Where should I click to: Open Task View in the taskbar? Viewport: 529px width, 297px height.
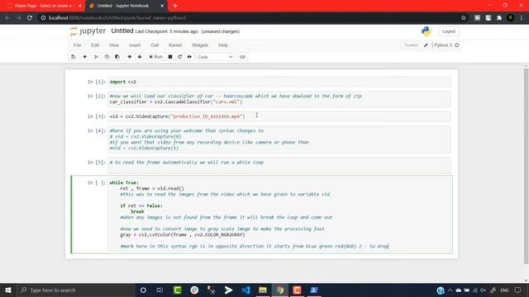tap(160, 290)
